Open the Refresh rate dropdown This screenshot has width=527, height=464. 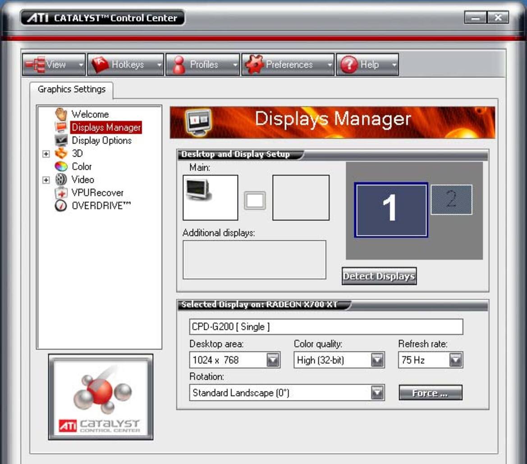pyautogui.click(x=456, y=360)
